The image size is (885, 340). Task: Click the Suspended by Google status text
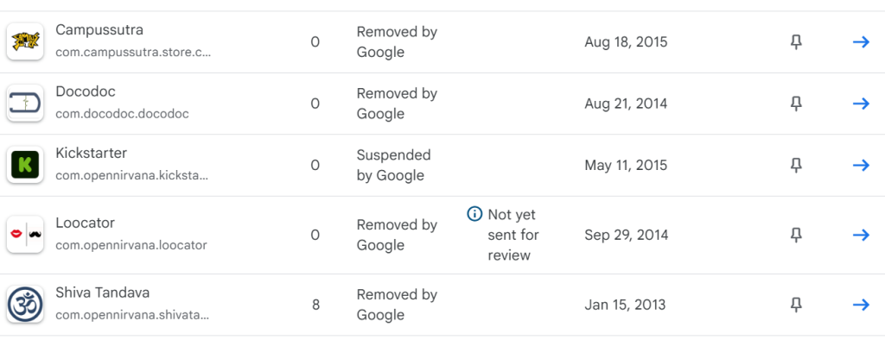[394, 165]
